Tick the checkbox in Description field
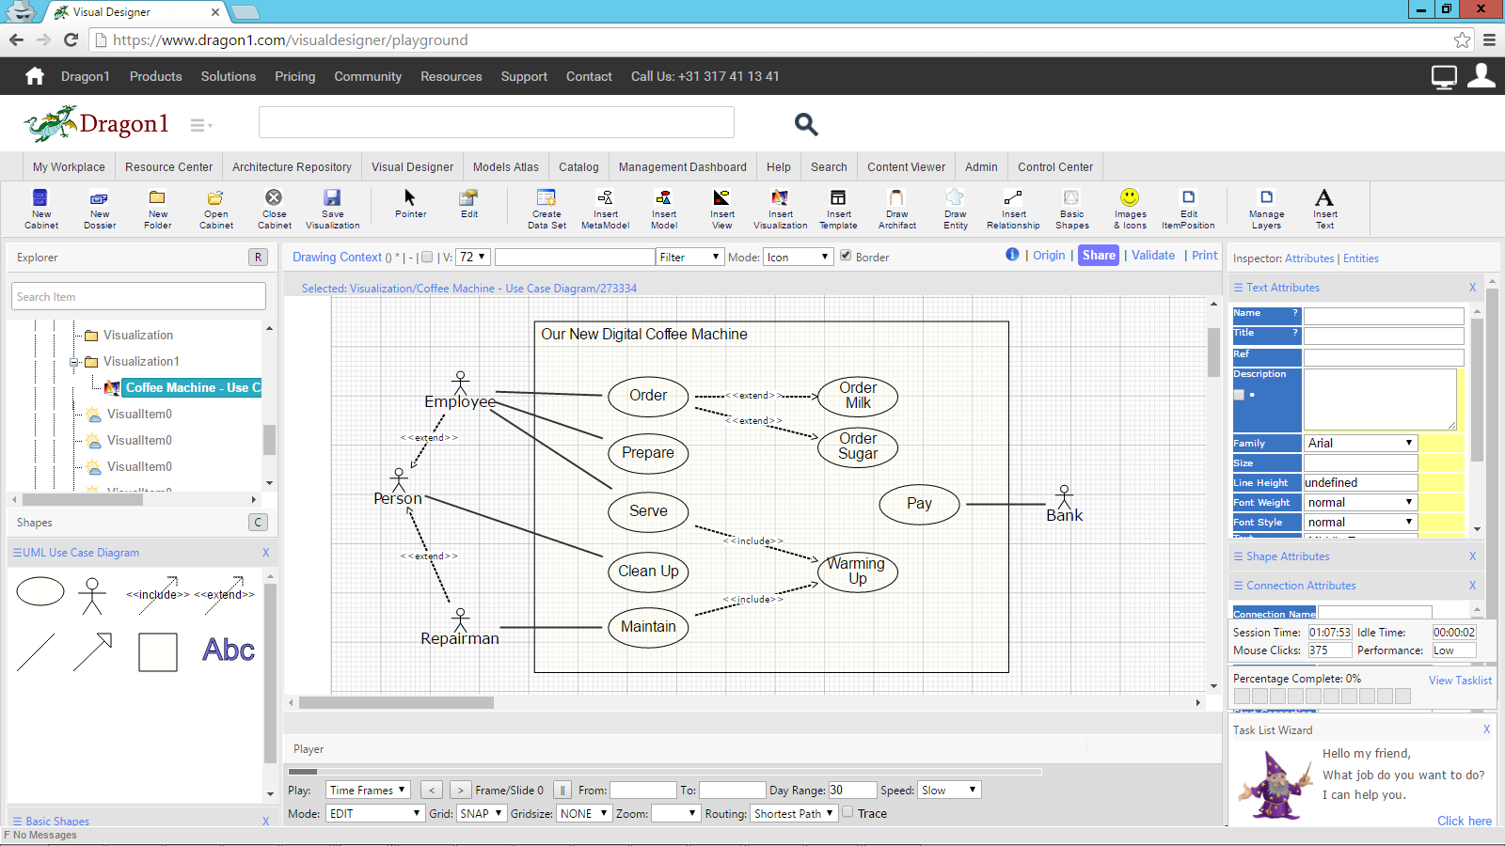The image size is (1505, 846). [x=1239, y=395]
